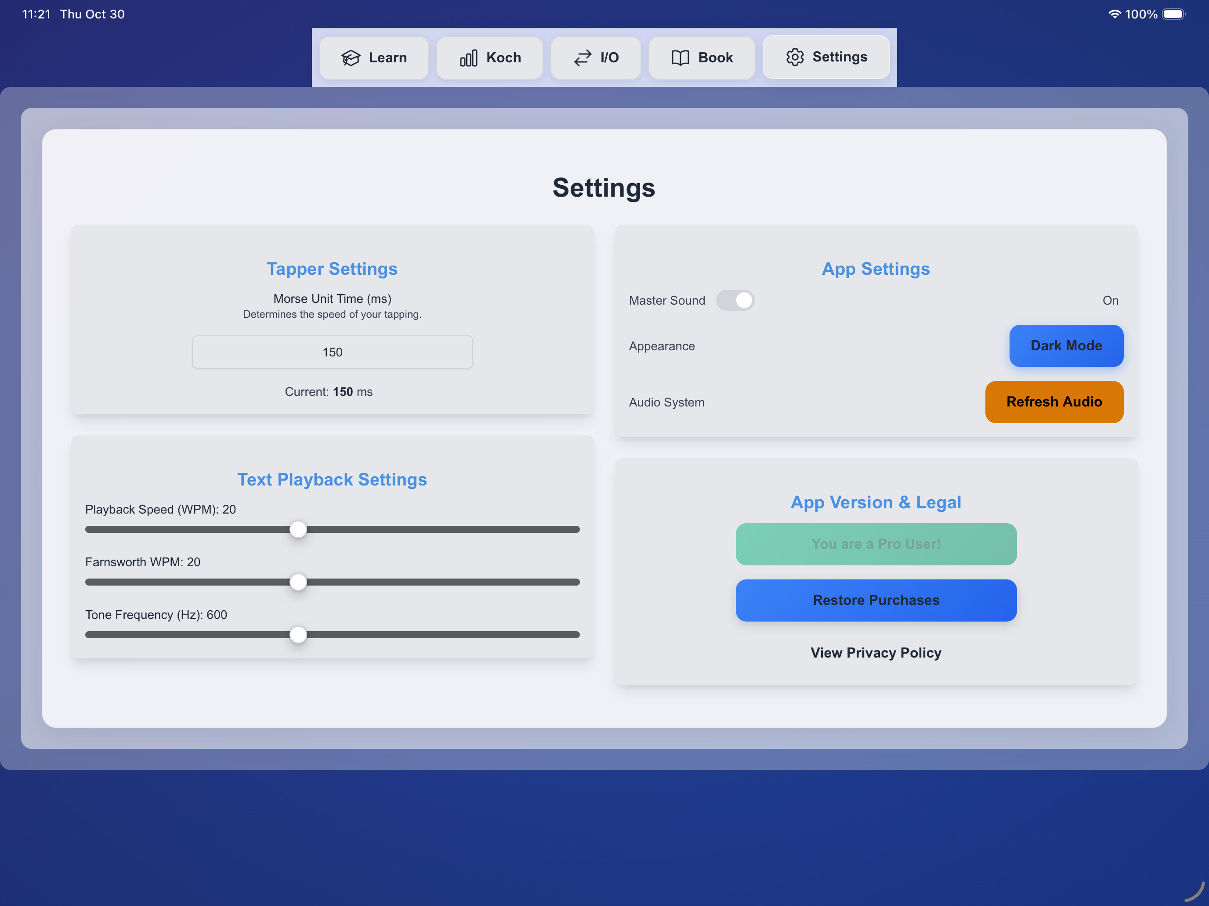
Task: Toggle the Master Sound switch
Action: [x=736, y=300]
